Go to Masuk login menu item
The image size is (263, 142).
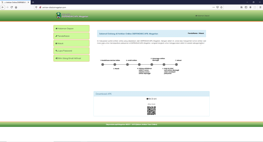pos(71,43)
